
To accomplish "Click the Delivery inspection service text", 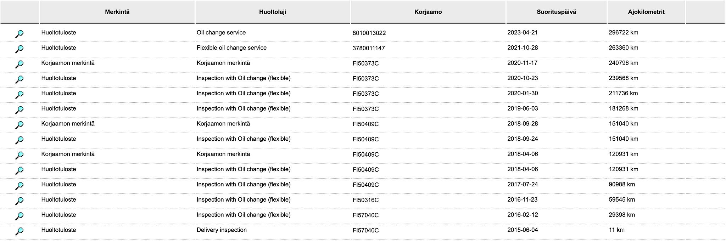I will click(x=222, y=230).
